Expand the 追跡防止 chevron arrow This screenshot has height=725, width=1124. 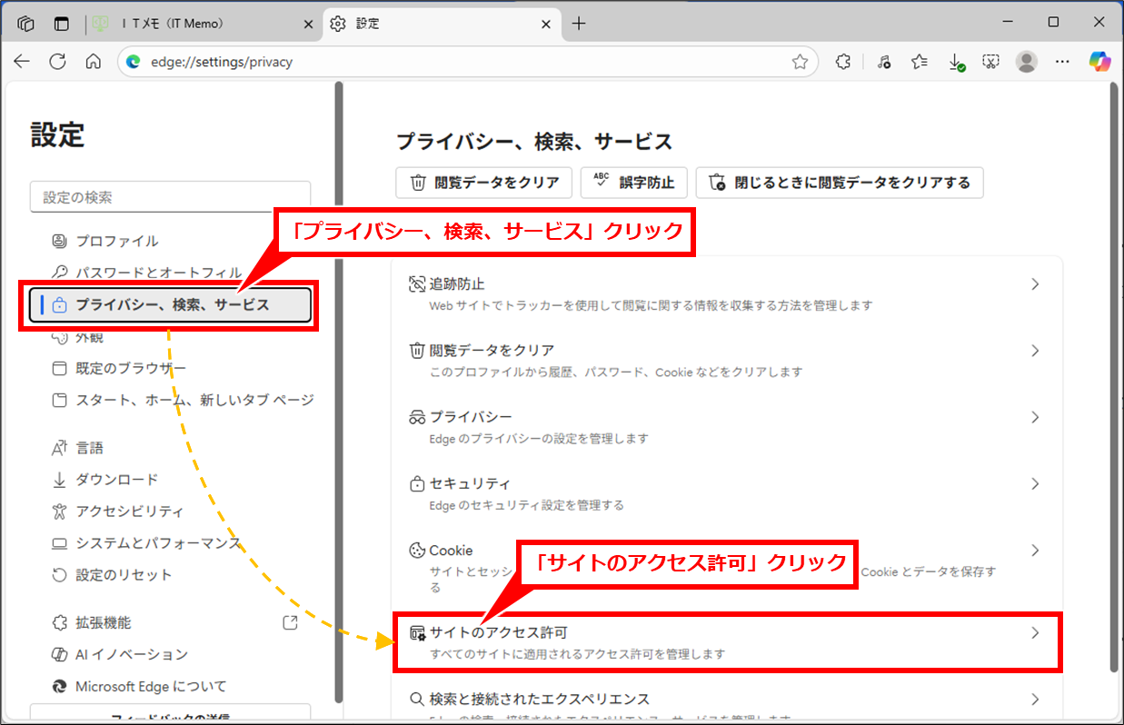coord(1035,284)
